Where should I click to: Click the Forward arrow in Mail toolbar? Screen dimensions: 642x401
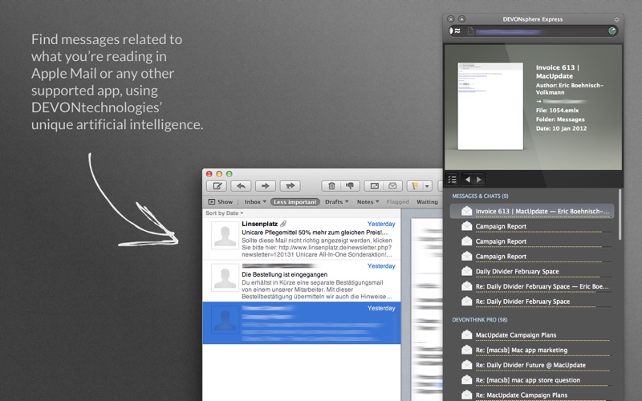point(266,186)
